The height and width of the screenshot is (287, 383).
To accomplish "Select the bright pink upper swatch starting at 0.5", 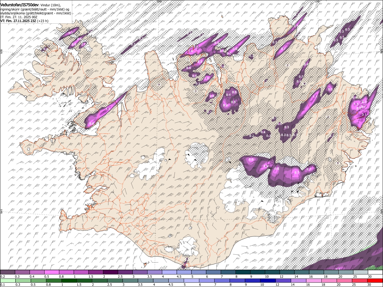I will 51,272.
